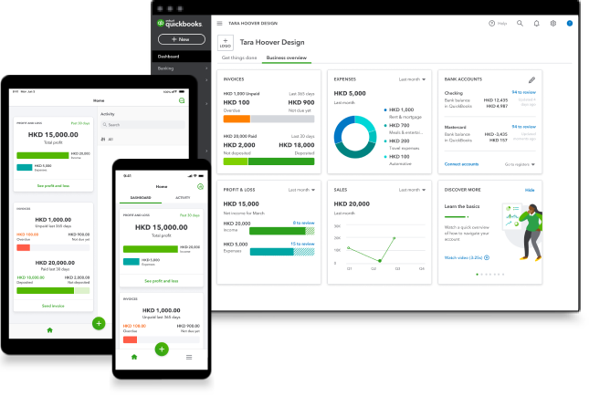Click the + New button in sidebar

pos(182,39)
